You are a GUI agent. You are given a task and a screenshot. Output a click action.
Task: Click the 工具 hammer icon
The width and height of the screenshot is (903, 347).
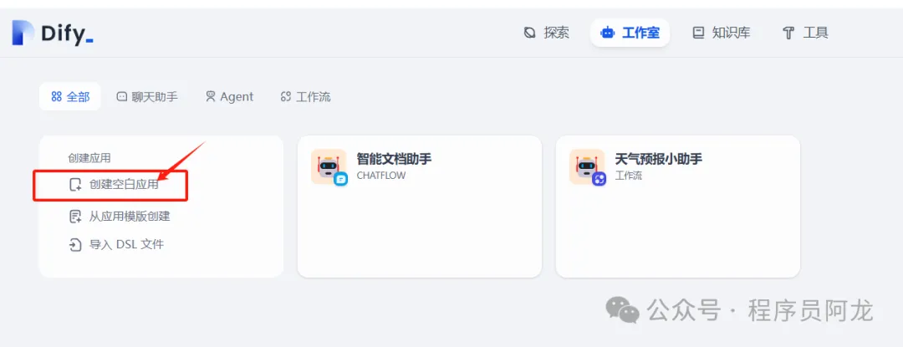tap(788, 33)
